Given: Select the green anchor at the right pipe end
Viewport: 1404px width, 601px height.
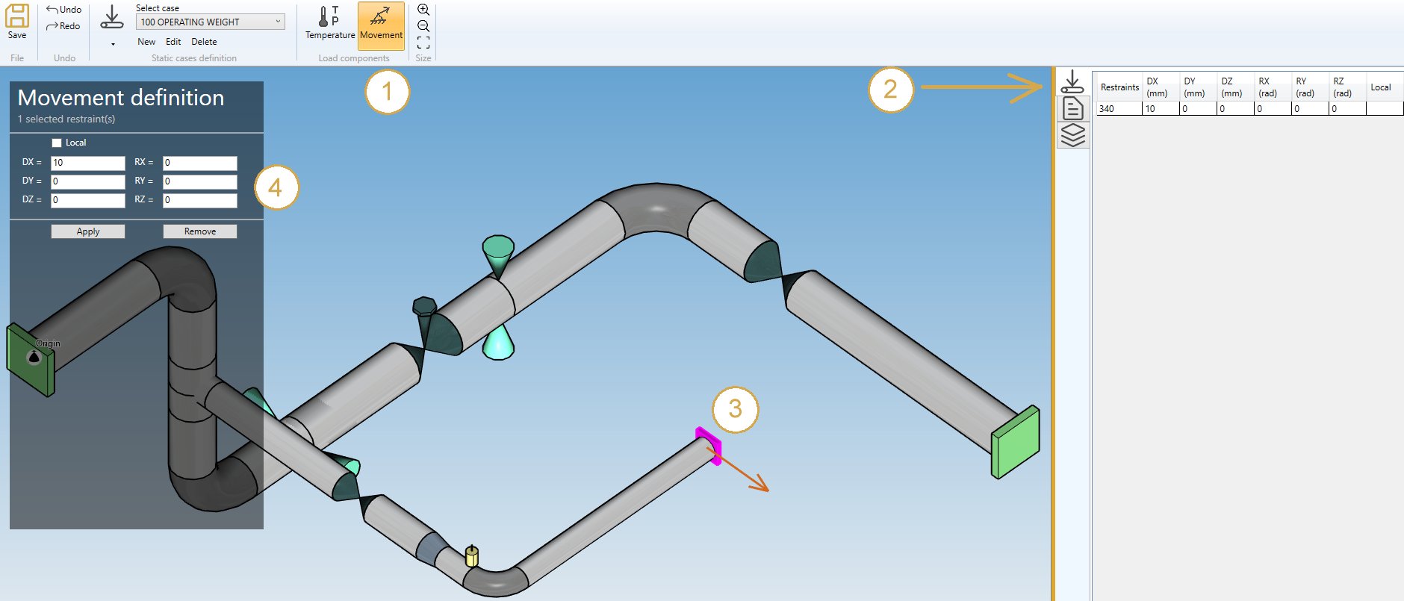Looking at the screenshot, I should [1015, 442].
